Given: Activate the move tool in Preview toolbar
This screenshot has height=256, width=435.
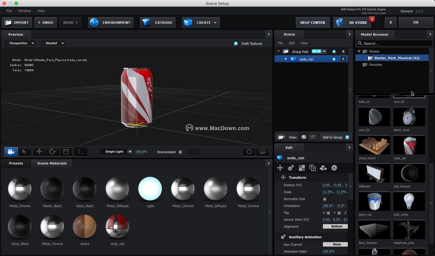Looking at the screenshot, I should (39, 152).
